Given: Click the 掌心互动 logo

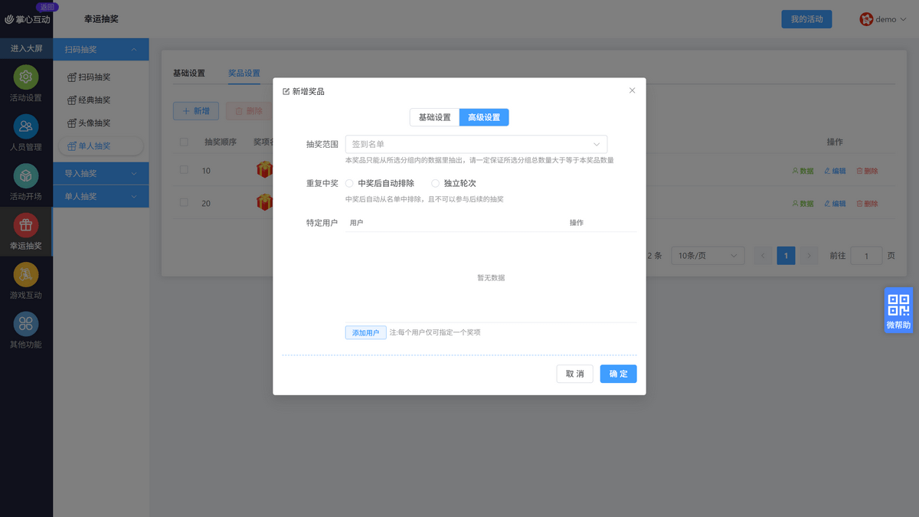Looking at the screenshot, I should (27, 19).
